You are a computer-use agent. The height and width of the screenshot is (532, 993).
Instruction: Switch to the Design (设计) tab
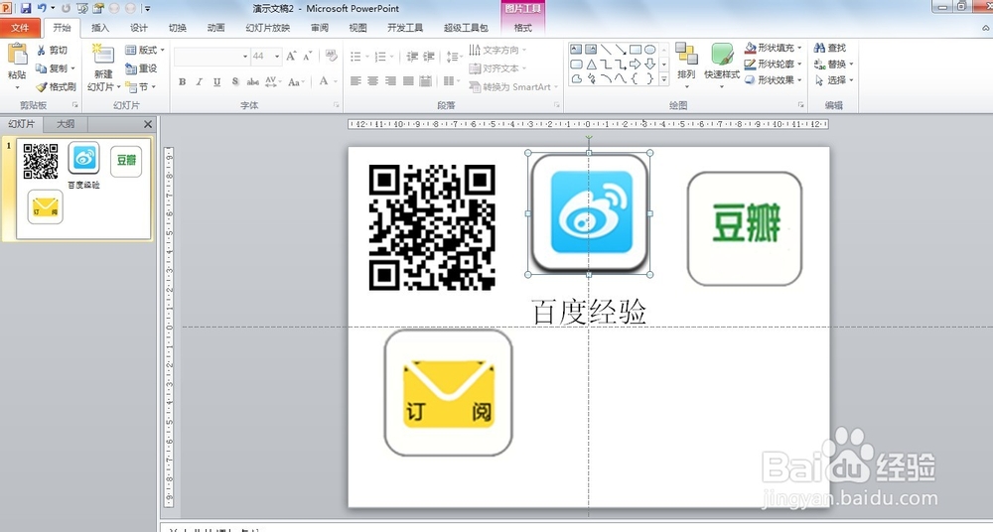point(139,27)
